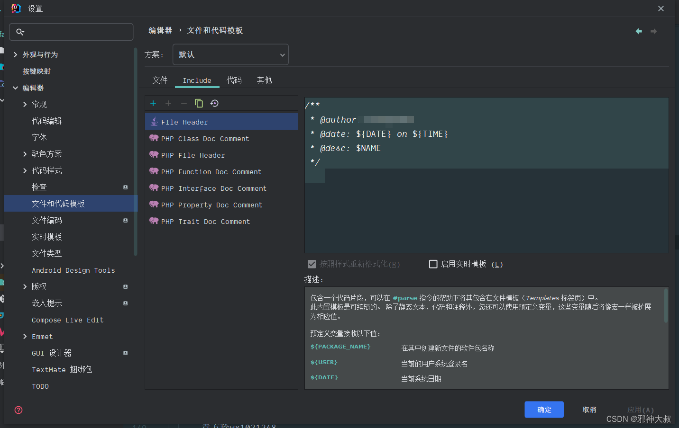Click into the template code editor area
The width and height of the screenshot is (679, 428).
tap(486, 175)
